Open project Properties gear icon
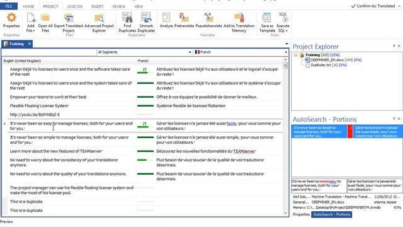 coord(11,18)
